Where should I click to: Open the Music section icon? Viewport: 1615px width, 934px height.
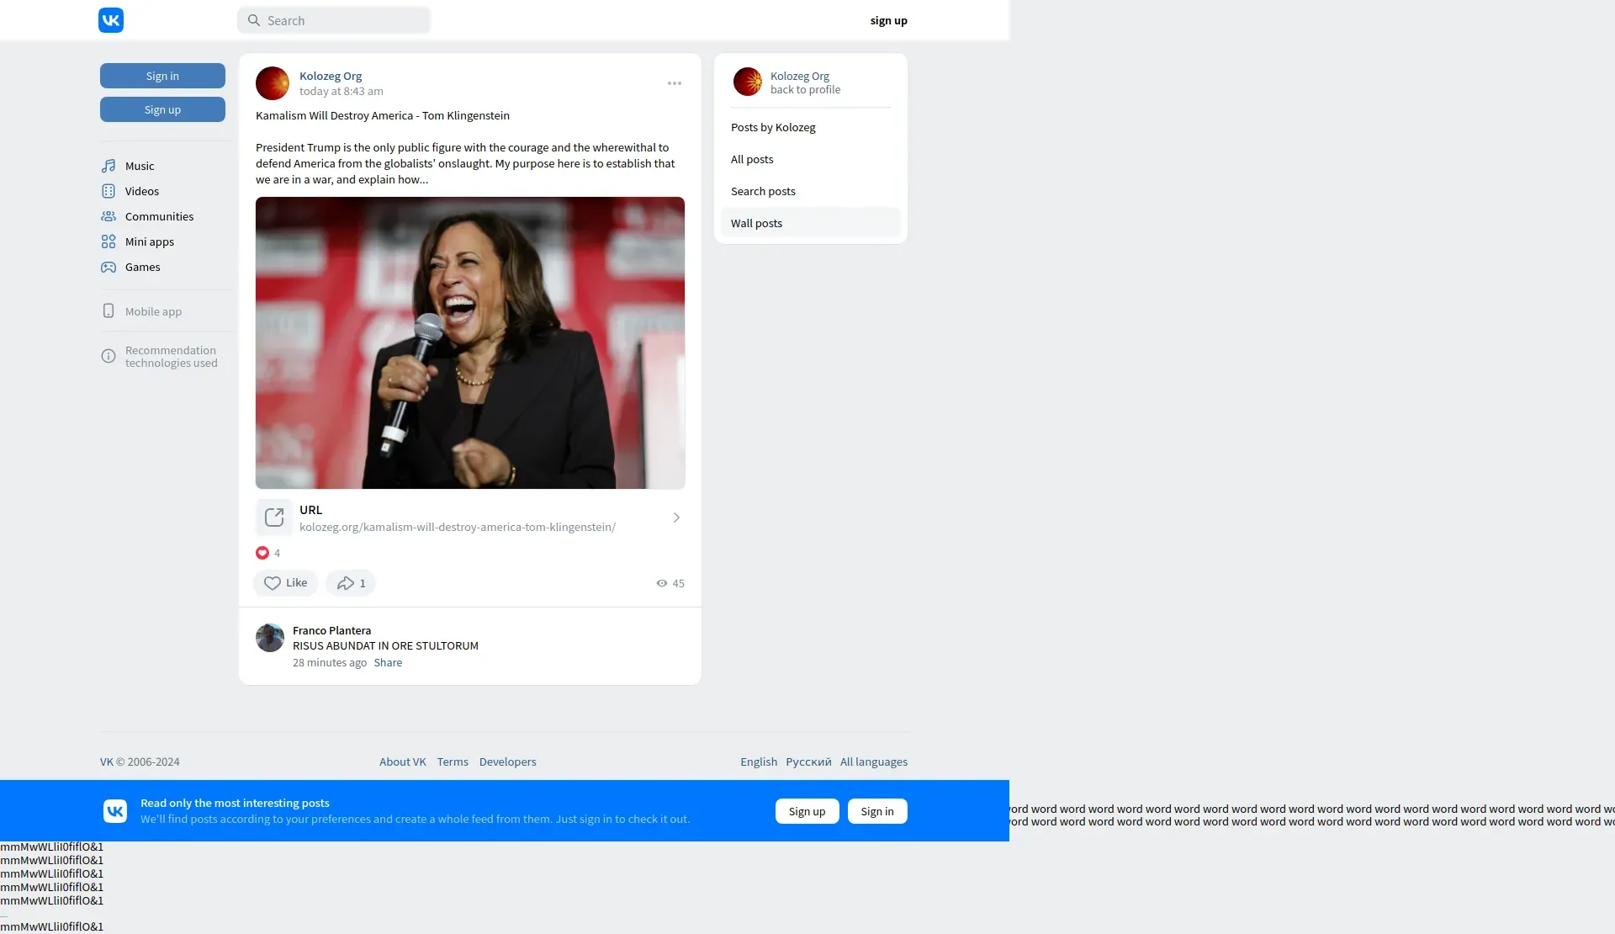[109, 166]
